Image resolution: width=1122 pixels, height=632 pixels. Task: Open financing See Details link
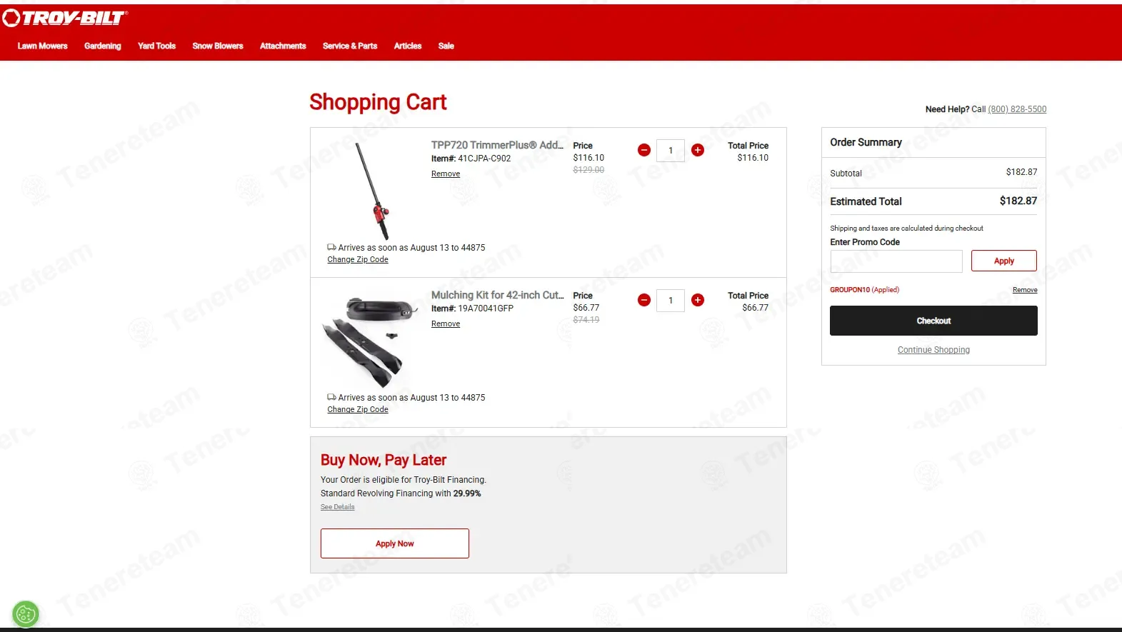coord(337,507)
